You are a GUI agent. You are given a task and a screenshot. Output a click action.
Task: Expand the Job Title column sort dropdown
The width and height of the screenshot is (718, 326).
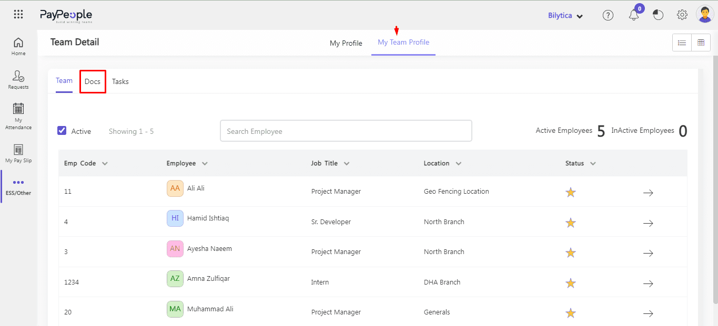point(347,163)
